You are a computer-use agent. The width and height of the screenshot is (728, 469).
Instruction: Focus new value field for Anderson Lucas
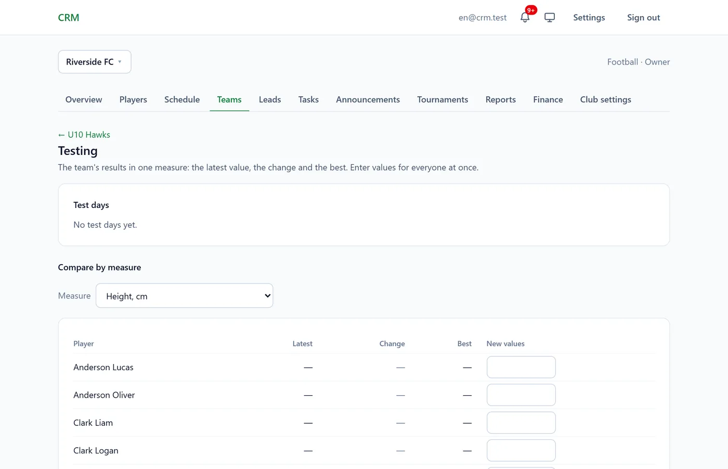521,367
